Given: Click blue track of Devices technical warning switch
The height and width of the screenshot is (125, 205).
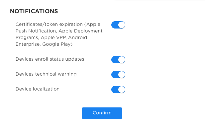Looking at the screenshot, I should tap(115, 75).
